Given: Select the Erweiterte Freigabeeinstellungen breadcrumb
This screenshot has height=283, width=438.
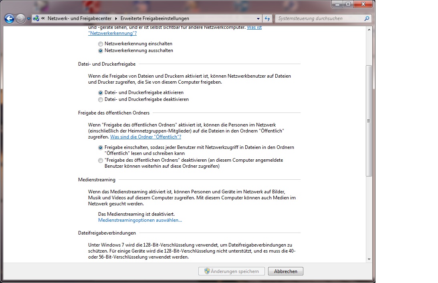Looking at the screenshot, I should coord(155,18).
